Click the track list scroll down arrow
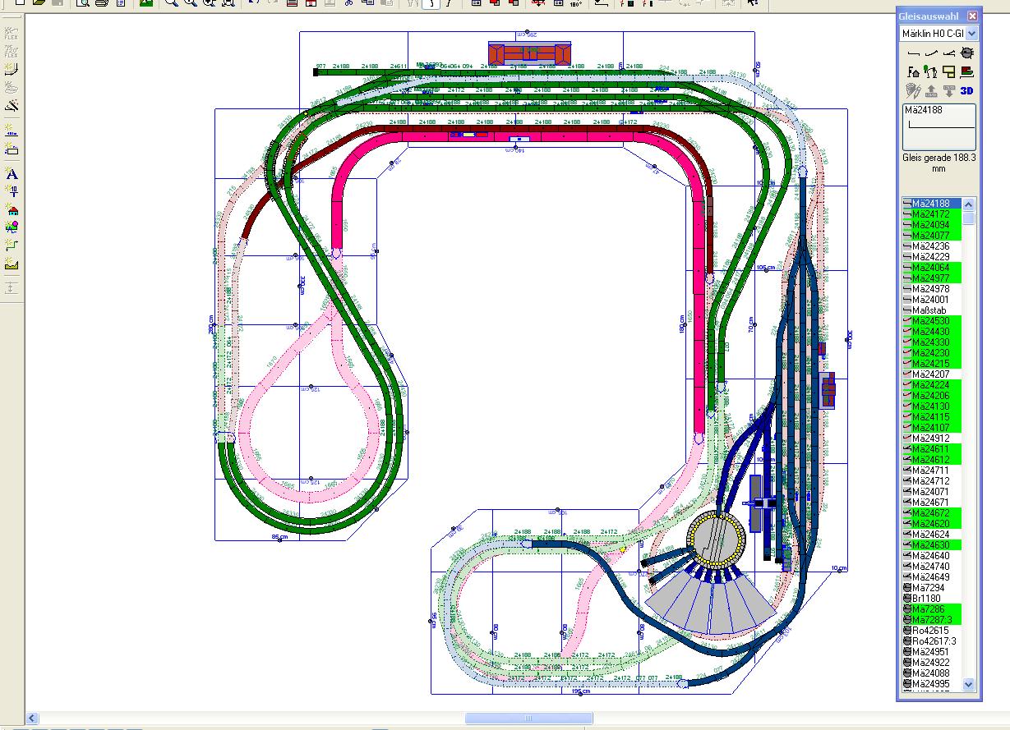The width and height of the screenshot is (1010, 730). (x=969, y=684)
